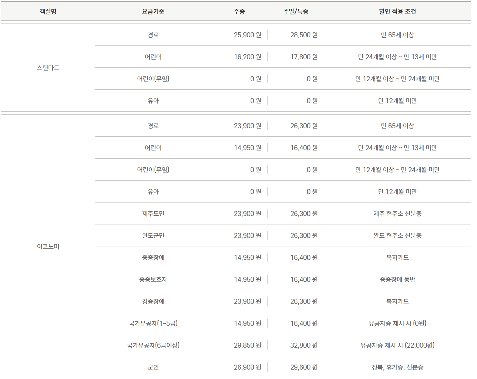Select the 주말/특송 column header

pyautogui.click(x=294, y=11)
